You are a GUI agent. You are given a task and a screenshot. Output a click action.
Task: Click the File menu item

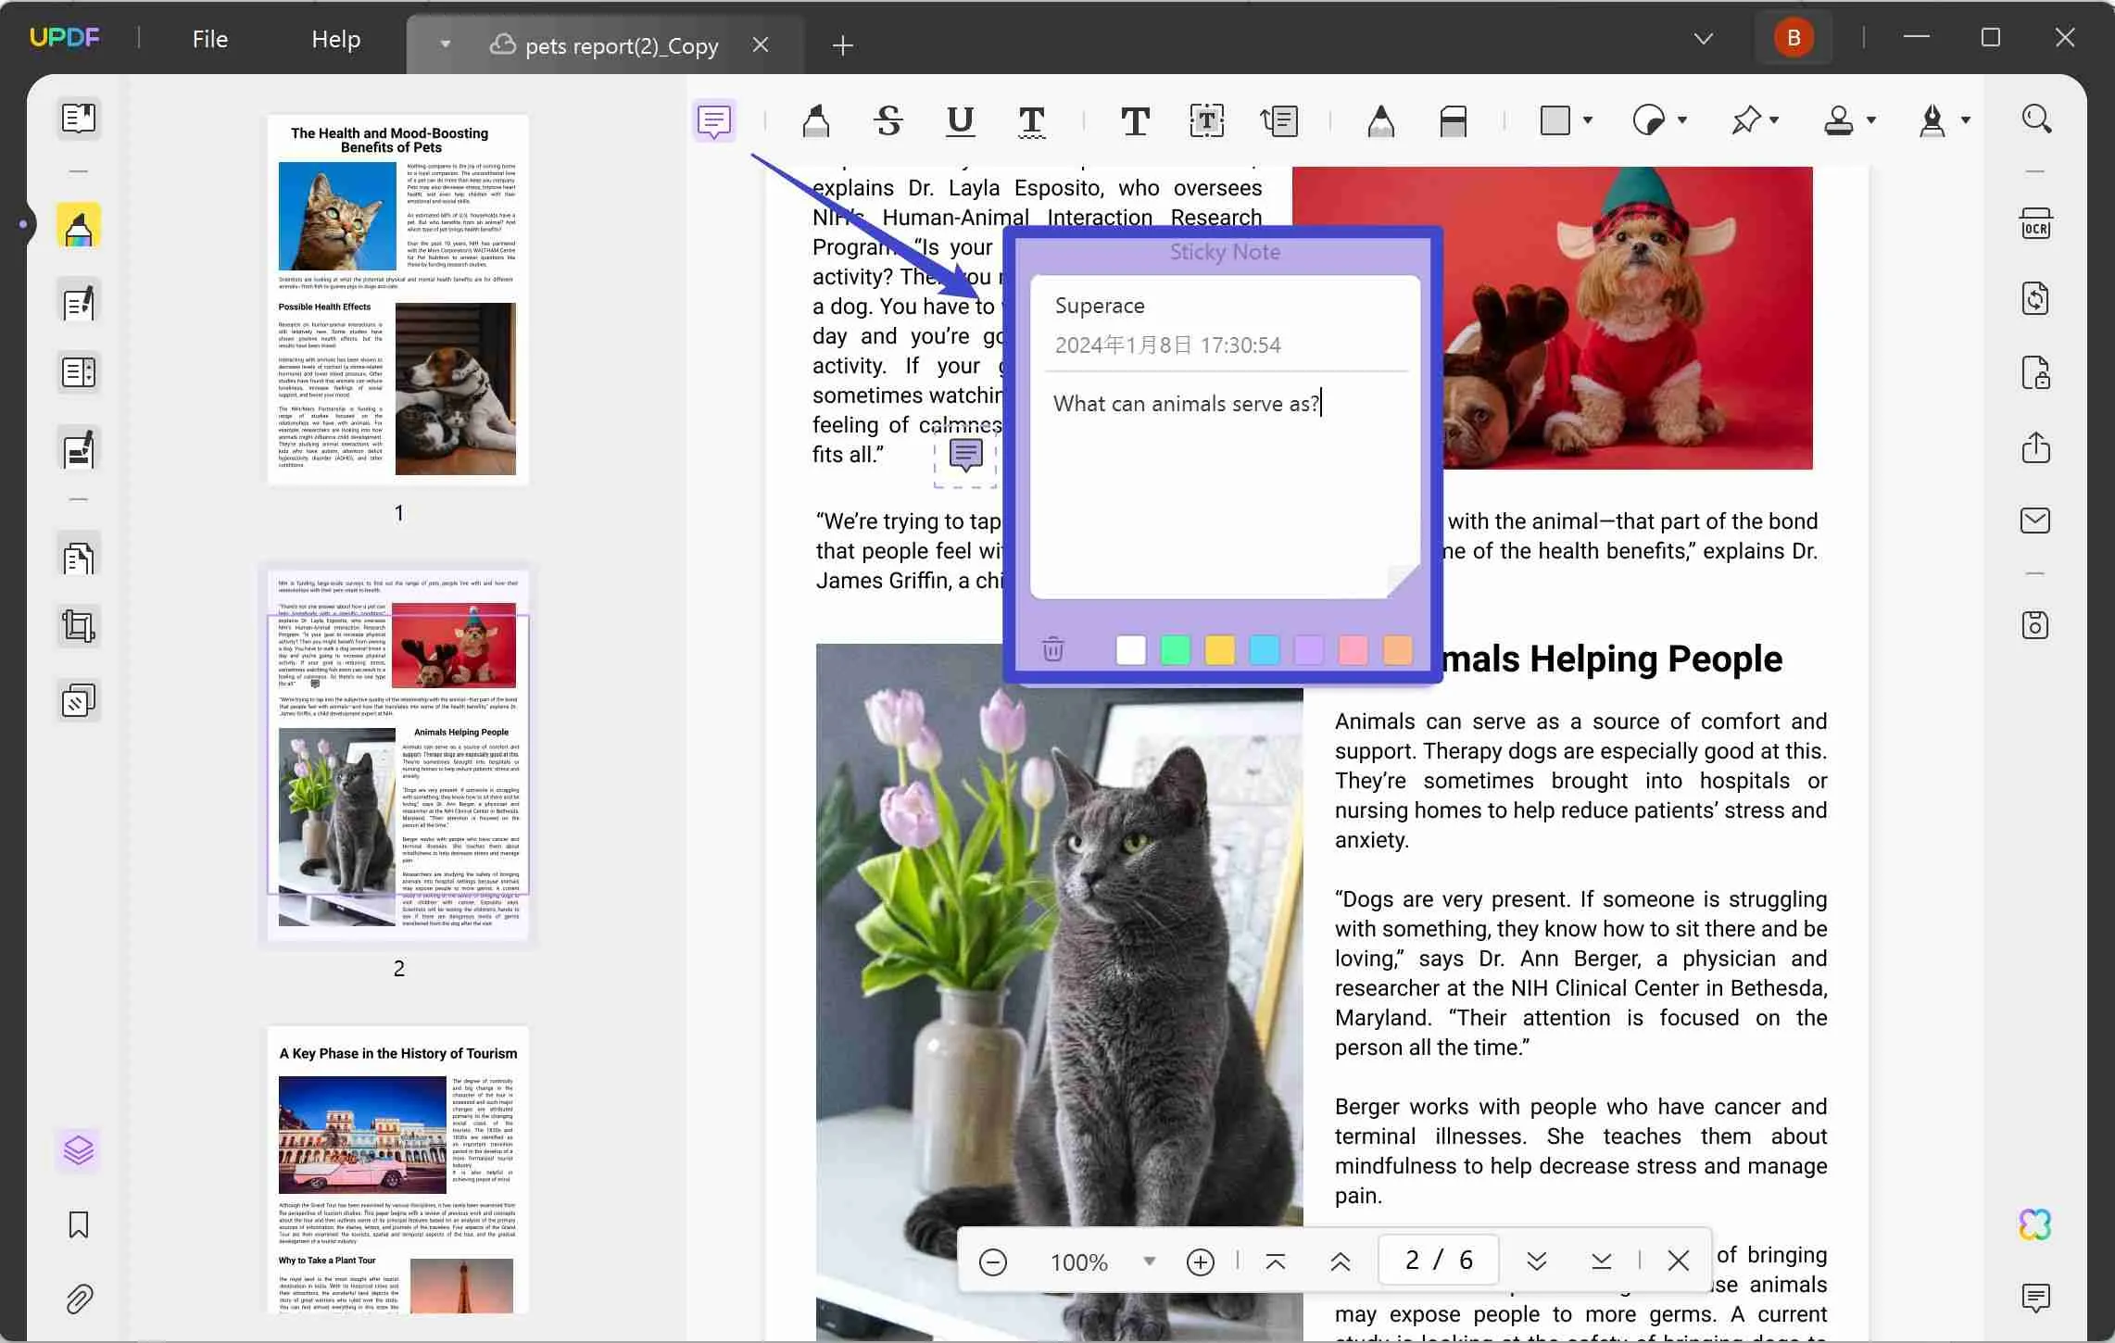coord(208,37)
